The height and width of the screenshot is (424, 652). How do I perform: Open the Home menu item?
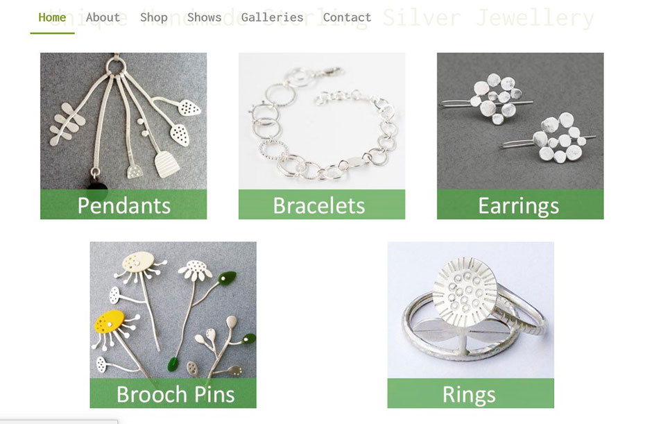click(x=52, y=17)
